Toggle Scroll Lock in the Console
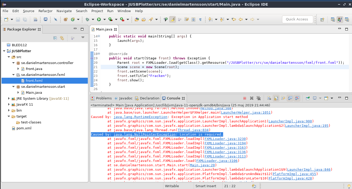Viewport: 352px width, 189px height. tap(276, 98)
